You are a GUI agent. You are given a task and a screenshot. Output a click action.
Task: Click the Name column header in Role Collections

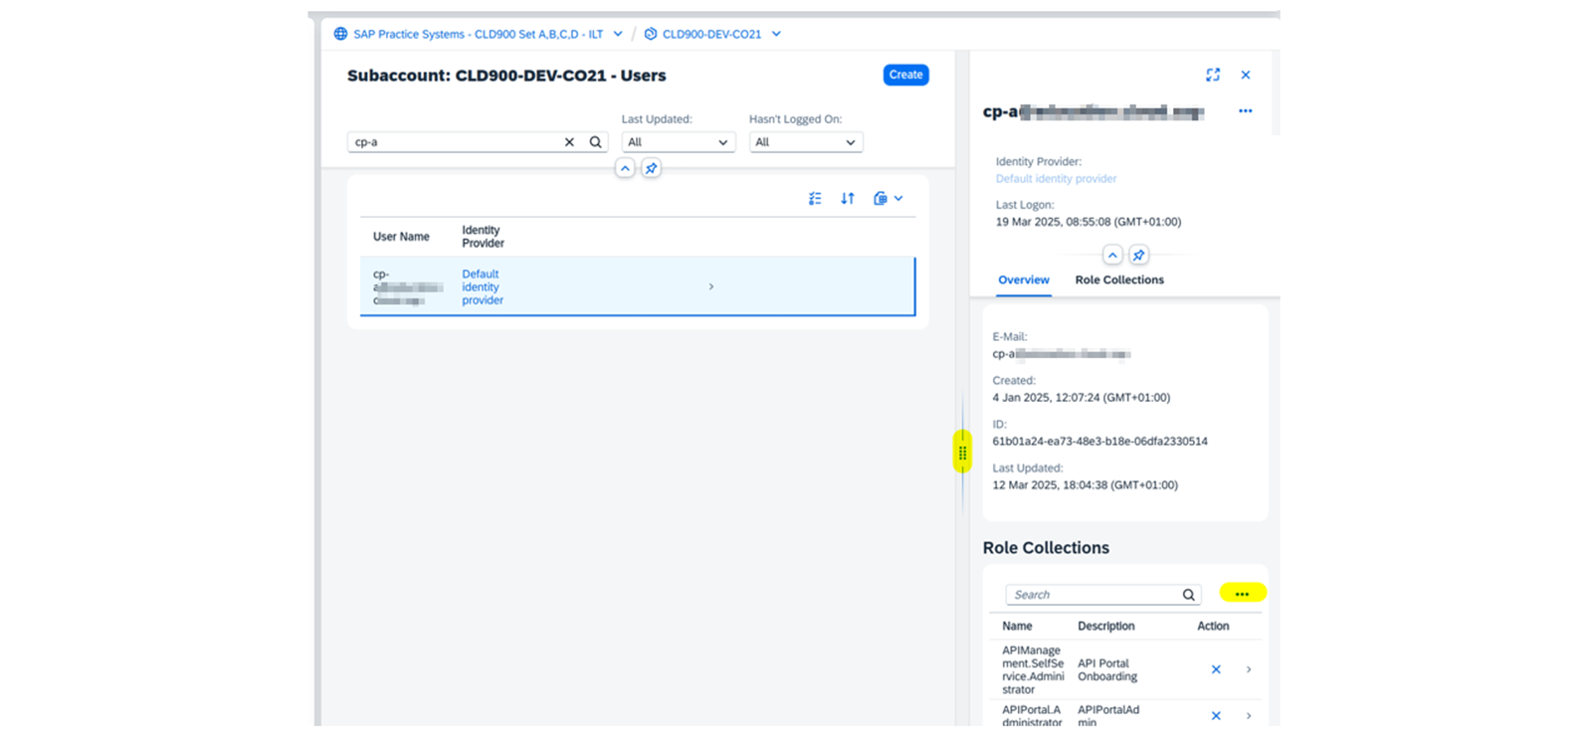pyautogui.click(x=1017, y=627)
